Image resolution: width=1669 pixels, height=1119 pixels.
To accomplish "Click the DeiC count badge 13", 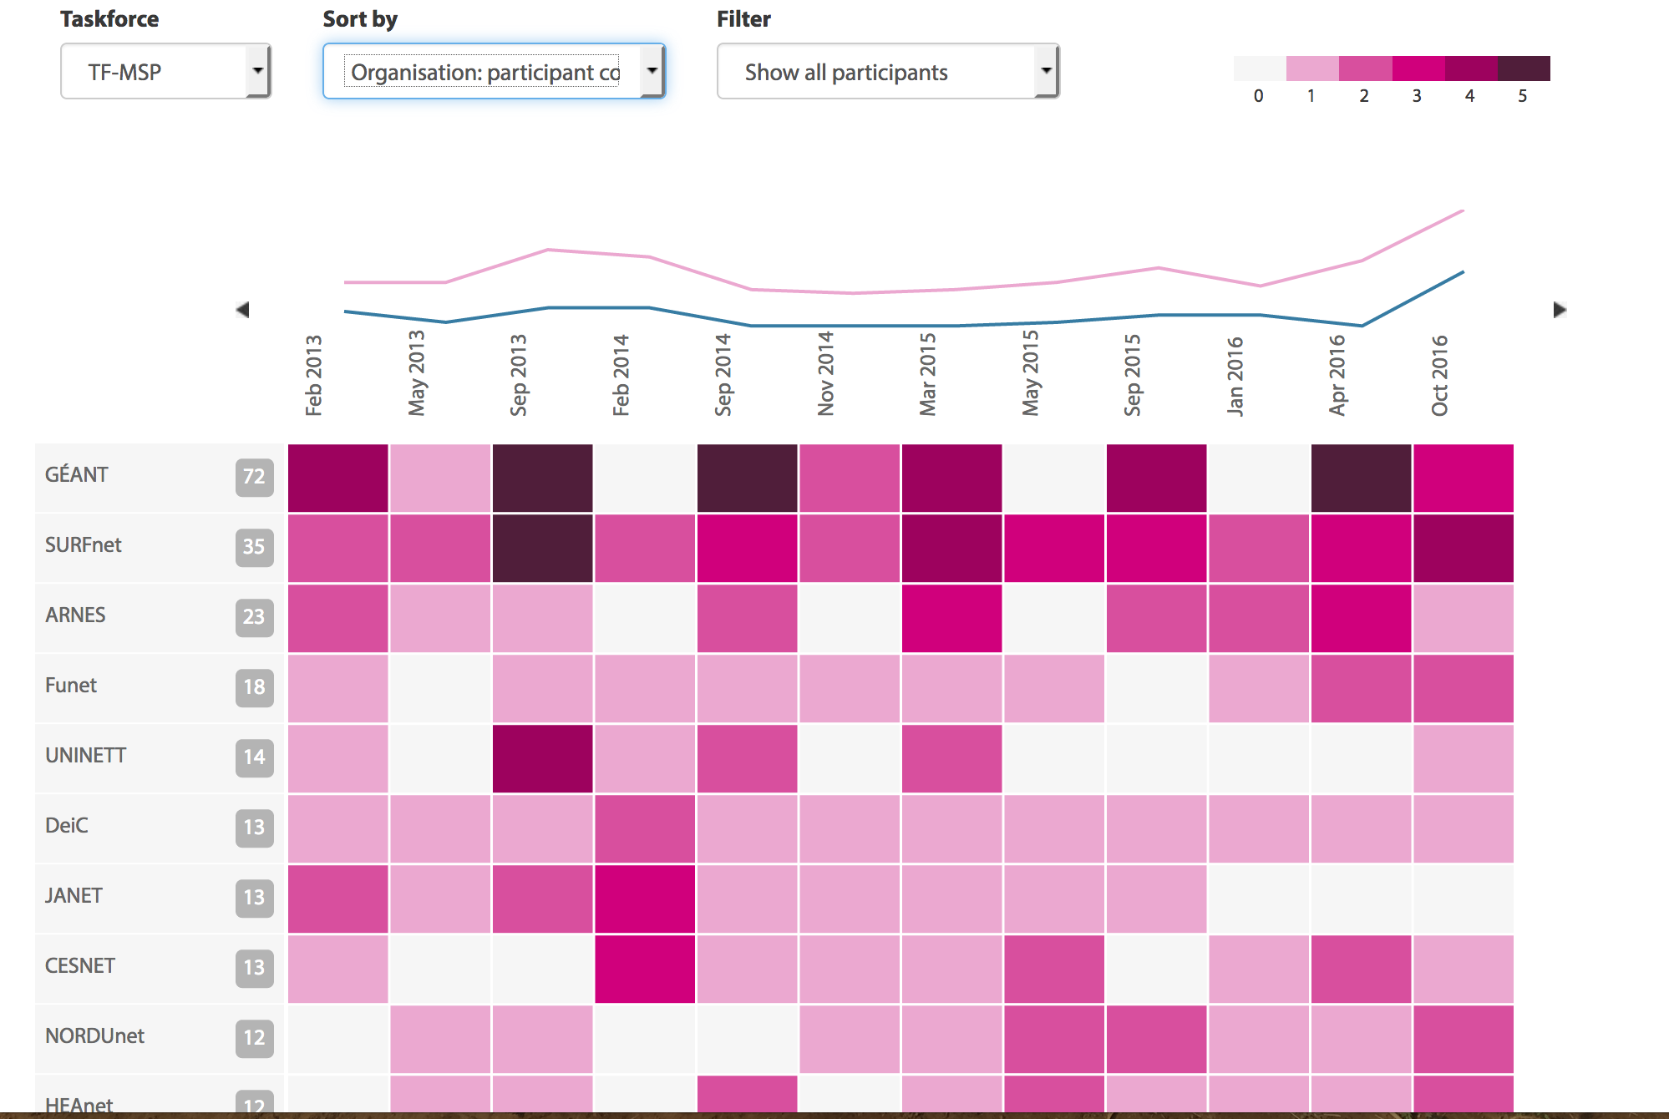I will [254, 828].
